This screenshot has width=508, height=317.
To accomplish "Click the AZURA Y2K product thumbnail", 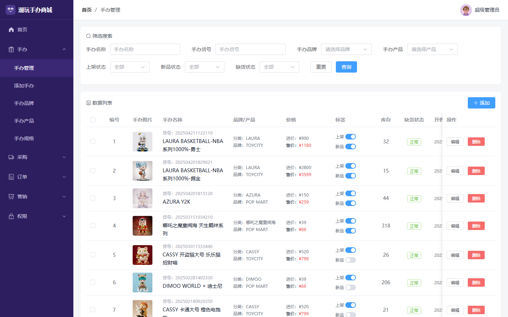I will [143, 198].
